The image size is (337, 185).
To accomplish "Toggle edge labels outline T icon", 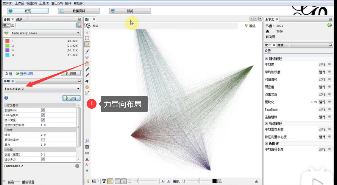I will [x=130, y=181].
